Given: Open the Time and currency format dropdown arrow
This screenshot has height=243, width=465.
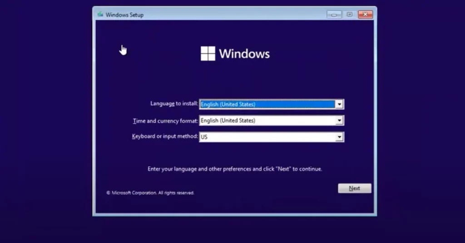Looking at the screenshot, I should (x=339, y=121).
